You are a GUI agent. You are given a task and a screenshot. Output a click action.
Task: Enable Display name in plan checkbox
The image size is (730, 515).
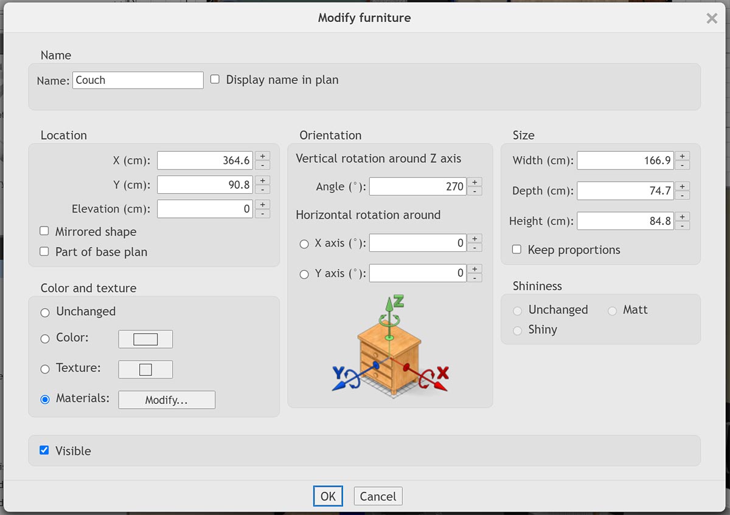(x=215, y=80)
